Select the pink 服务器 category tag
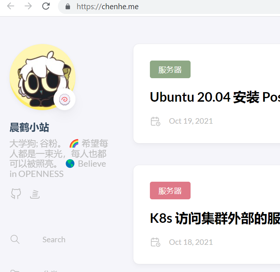Screen dimensions: 280x272 pyautogui.click(x=170, y=191)
